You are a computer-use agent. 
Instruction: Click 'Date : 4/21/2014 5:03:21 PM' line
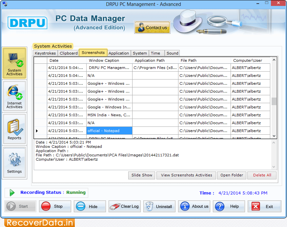pos(63,142)
